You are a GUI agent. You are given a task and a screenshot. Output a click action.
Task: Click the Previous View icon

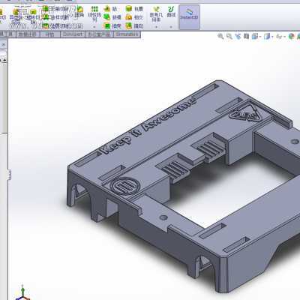click(238, 37)
